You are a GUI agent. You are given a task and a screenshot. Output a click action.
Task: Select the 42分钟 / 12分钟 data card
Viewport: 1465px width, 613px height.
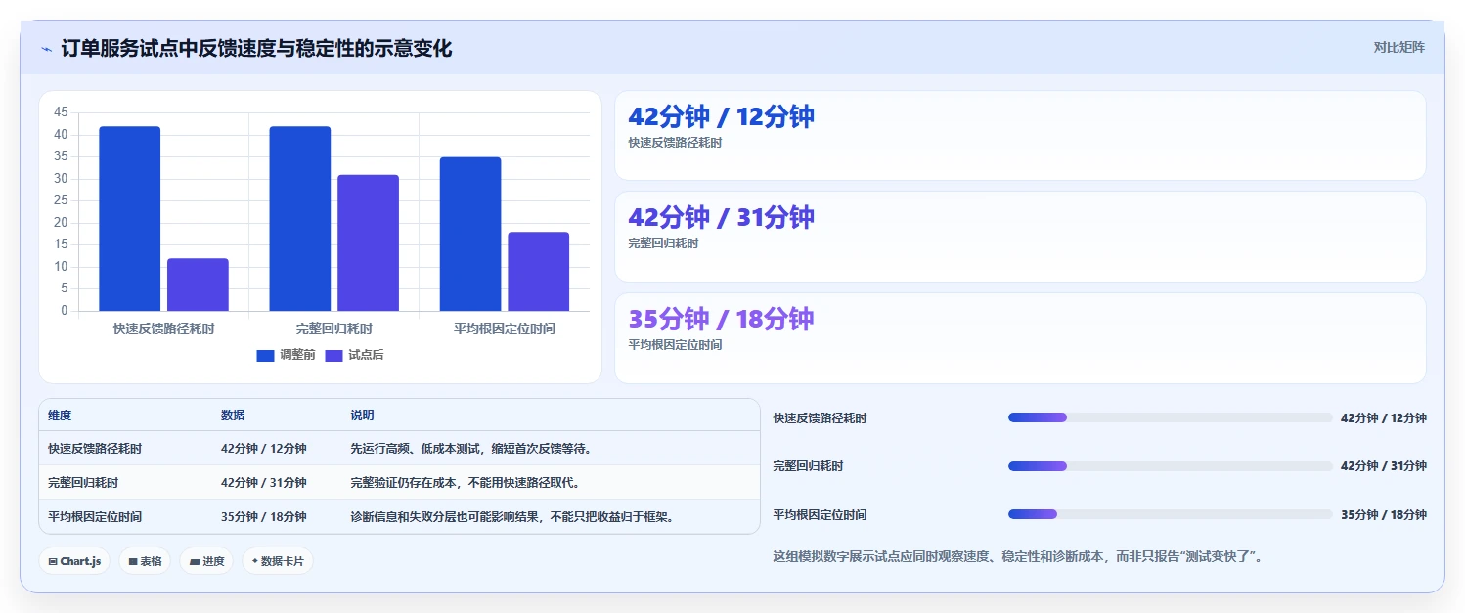point(1020,136)
